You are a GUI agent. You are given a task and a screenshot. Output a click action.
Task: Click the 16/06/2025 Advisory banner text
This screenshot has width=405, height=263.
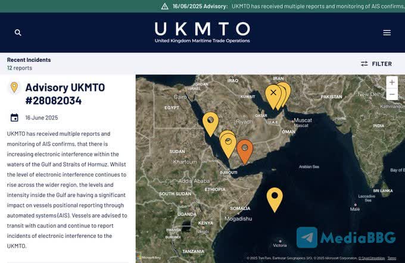pos(200,6)
